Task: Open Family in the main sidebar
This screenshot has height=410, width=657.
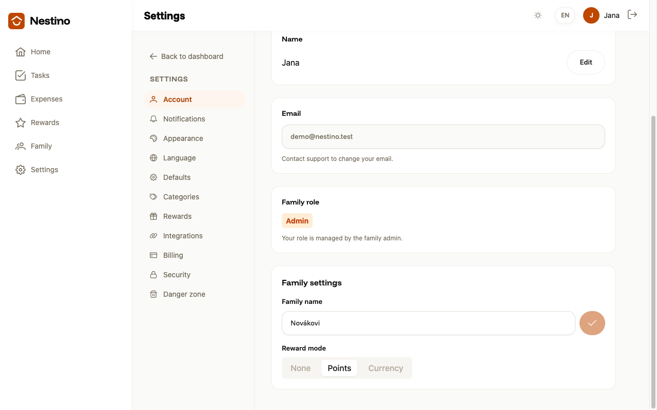Action: point(66,146)
